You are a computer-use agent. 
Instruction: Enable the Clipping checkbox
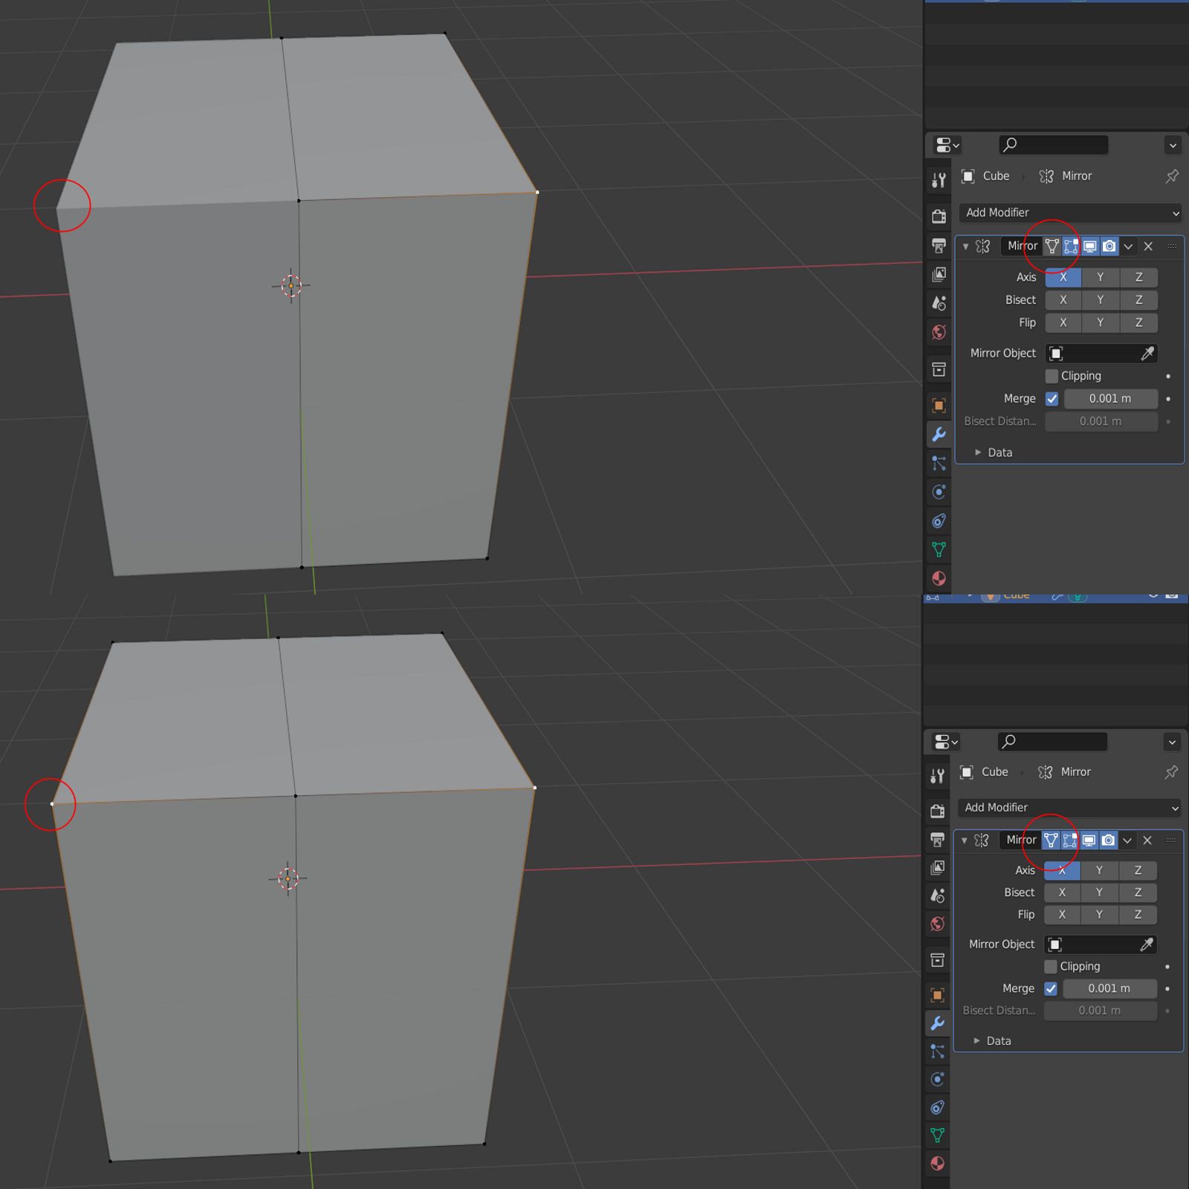coord(1052,376)
